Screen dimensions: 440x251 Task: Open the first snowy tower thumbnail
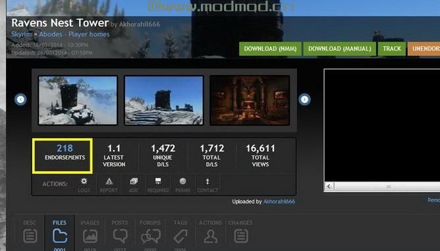coord(78,100)
